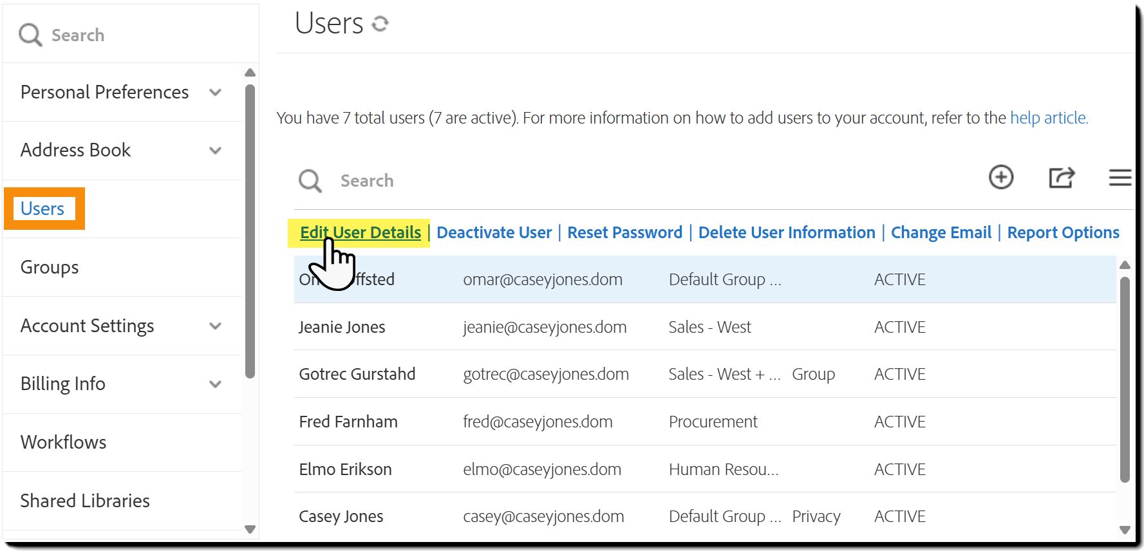Image resolution: width=1144 pixels, height=551 pixels.
Task: Click Edit User Details link
Action: (x=361, y=232)
